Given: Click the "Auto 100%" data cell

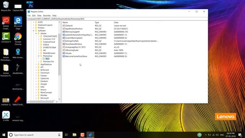Looking at the screenshot, I should pos(119,50).
